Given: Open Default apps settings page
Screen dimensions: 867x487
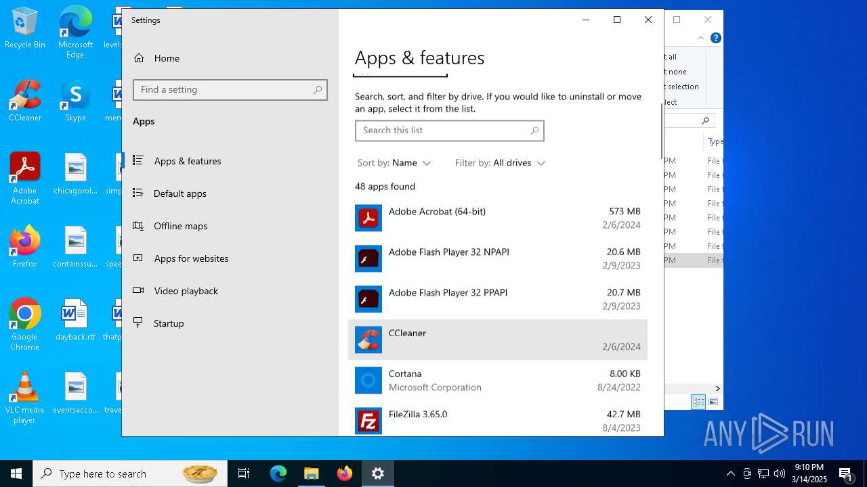Looking at the screenshot, I should 230,193.
